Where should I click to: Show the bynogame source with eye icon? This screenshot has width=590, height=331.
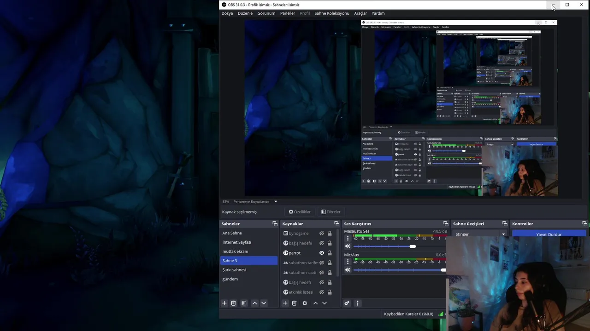tap(322, 234)
